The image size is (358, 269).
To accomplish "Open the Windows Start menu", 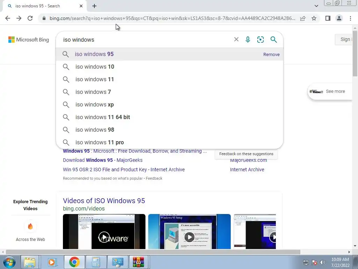I will 9,262.
